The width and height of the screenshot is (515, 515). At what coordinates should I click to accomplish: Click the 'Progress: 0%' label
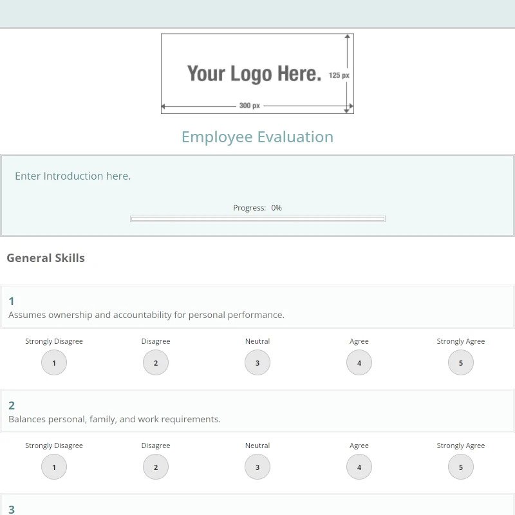pyautogui.click(x=257, y=208)
